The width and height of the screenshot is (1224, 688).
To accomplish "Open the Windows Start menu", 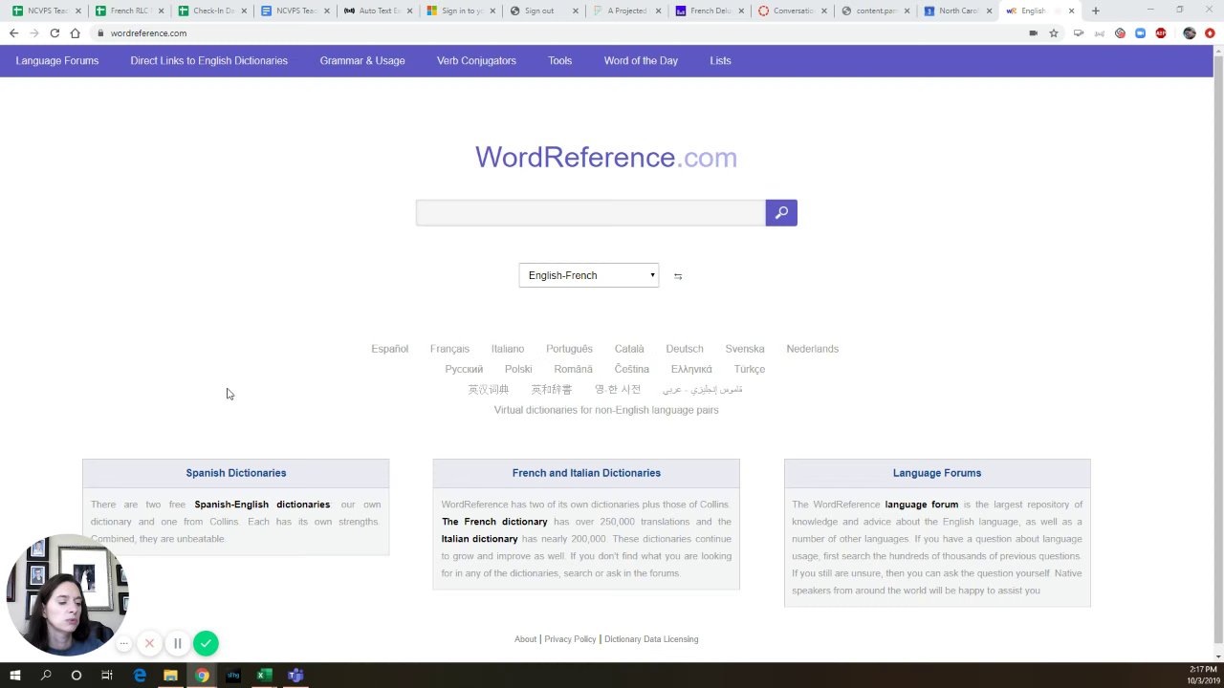I will [x=15, y=676].
